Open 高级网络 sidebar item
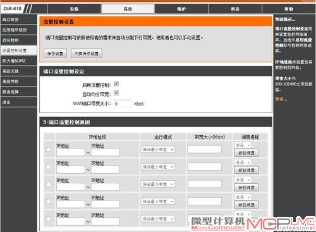Viewport: 316px width, 232px height. point(18,82)
